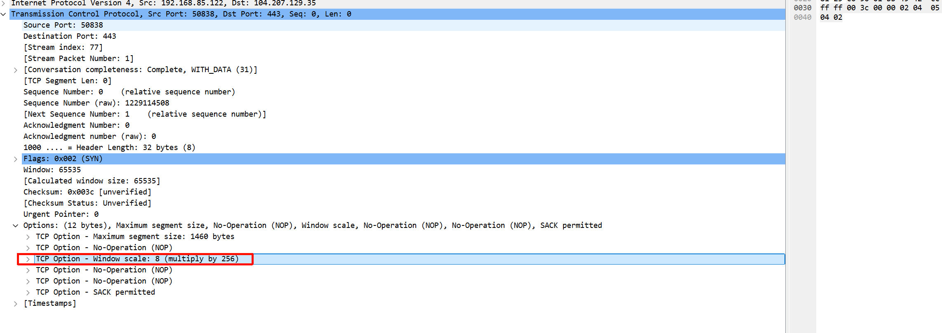942x333 pixels.
Task: Select the Flags: 0x002 (SYN) row text
Action: (63, 159)
